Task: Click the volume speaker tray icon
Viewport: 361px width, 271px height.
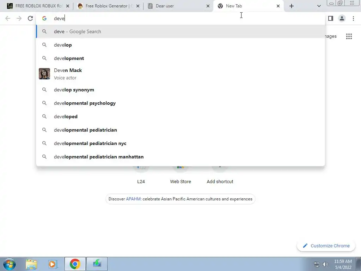Action: (325, 264)
